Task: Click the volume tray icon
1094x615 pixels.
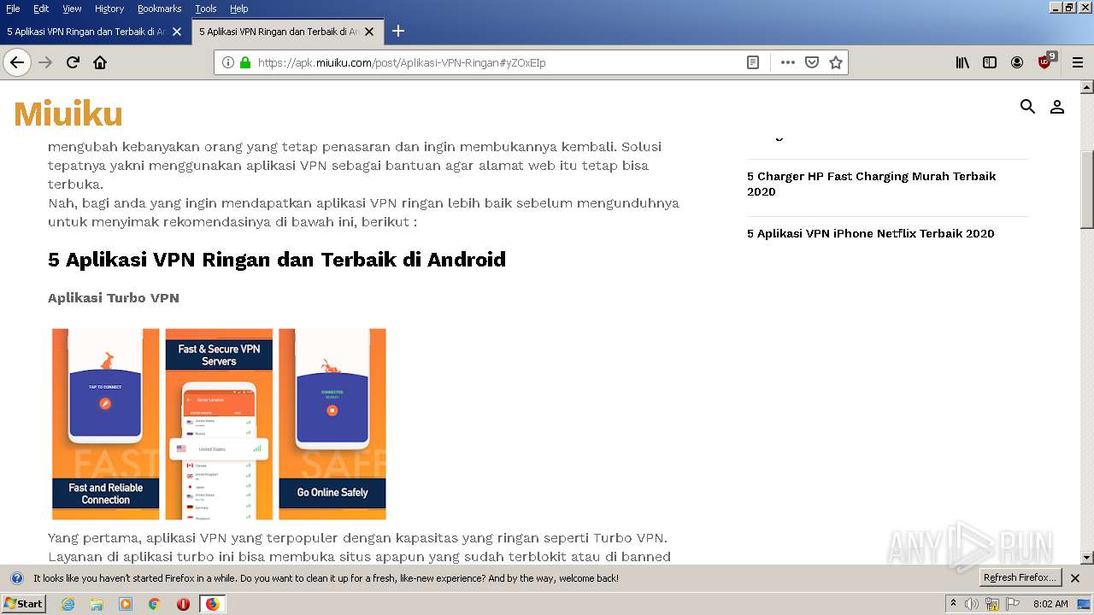Action: coord(972,604)
